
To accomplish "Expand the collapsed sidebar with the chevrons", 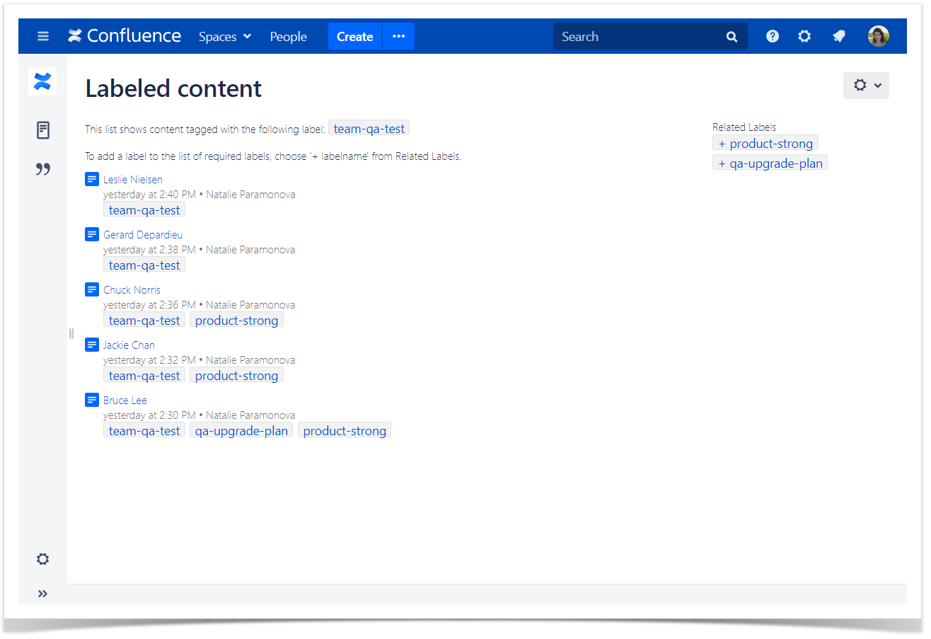I will (x=42, y=594).
